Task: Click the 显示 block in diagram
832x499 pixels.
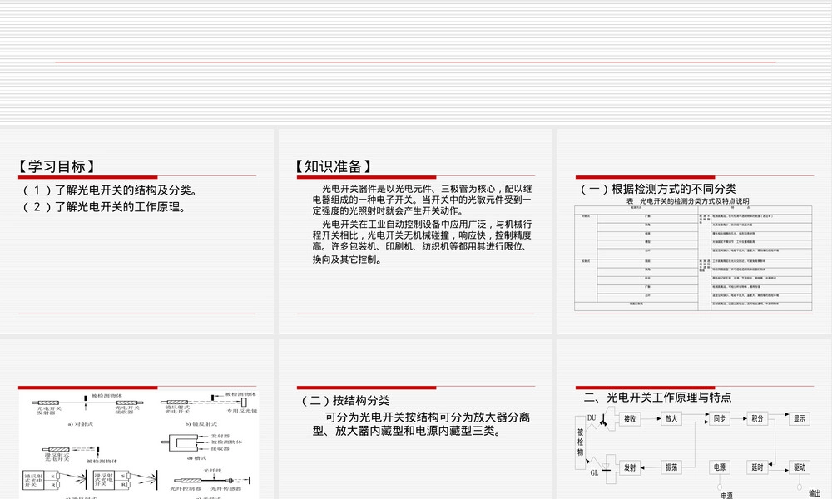Action: tap(799, 418)
